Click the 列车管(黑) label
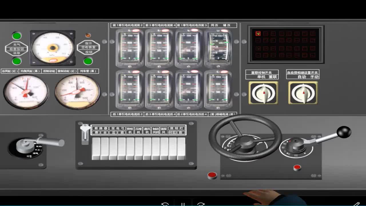366x206 pixels. [x=88, y=71]
